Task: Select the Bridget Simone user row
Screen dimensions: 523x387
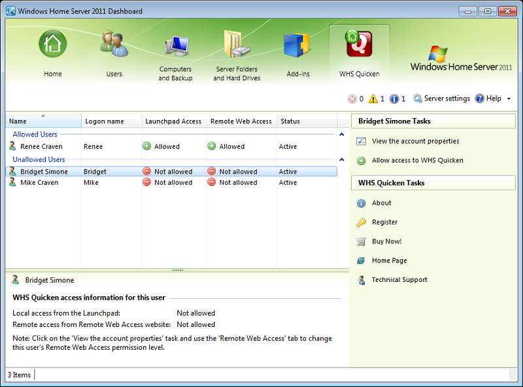Action: [x=171, y=172]
